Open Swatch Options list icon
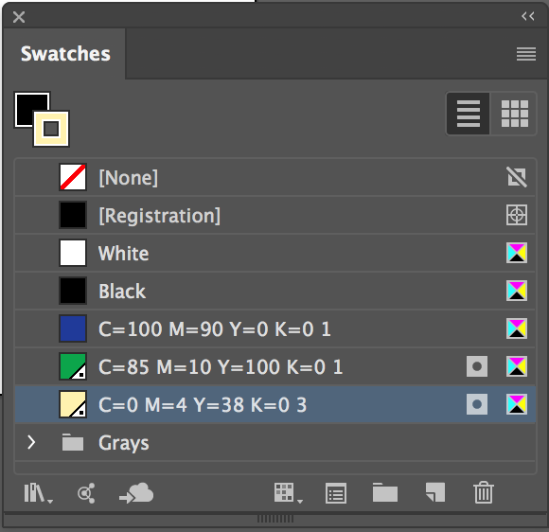This screenshot has width=549, height=532. [x=336, y=493]
